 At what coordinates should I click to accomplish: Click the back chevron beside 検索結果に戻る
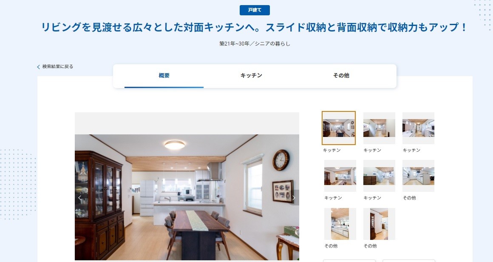click(38, 67)
